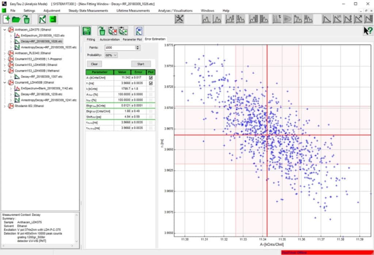Open the green folder icon in toolbar
Image resolution: width=374 pixels, height=255 pixels.
16,19
